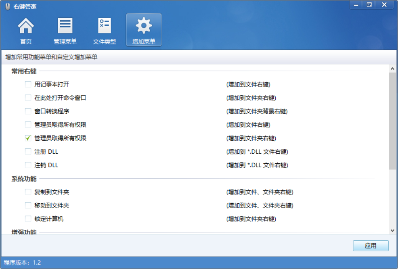Uncheck 管理员取得所有权限 for folder right-click
398x269 pixels.
[x=27, y=138]
